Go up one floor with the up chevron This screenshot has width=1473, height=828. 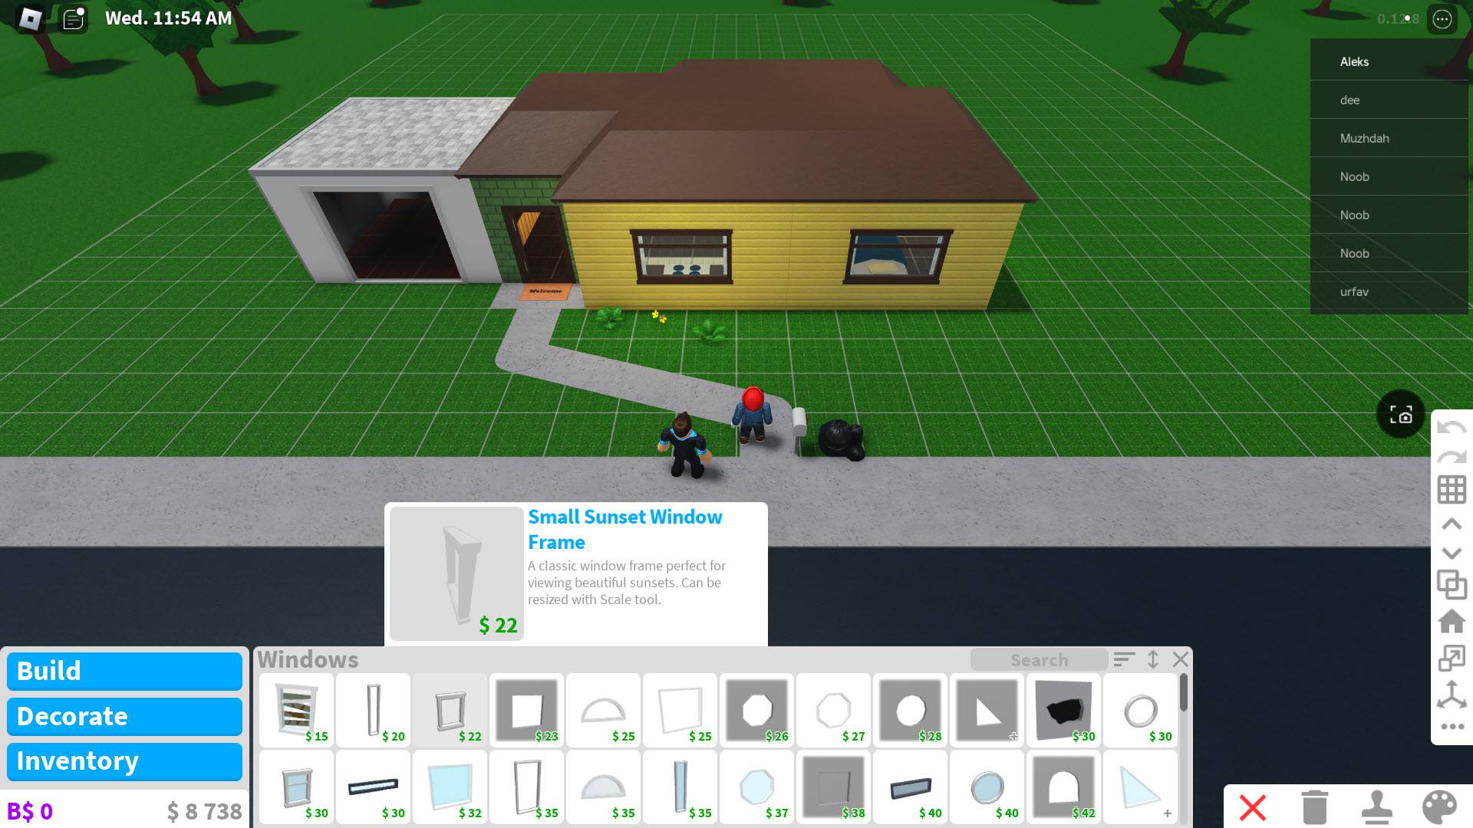1452,524
